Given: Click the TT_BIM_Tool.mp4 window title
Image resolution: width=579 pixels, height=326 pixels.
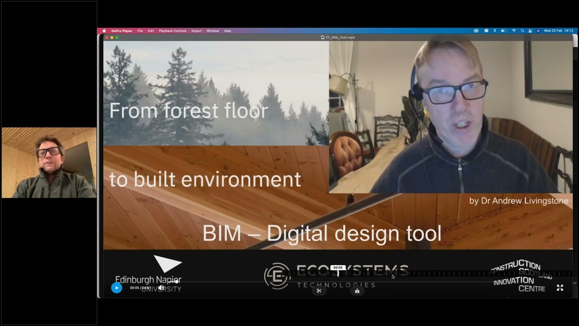Looking at the screenshot, I should point(338,37).
